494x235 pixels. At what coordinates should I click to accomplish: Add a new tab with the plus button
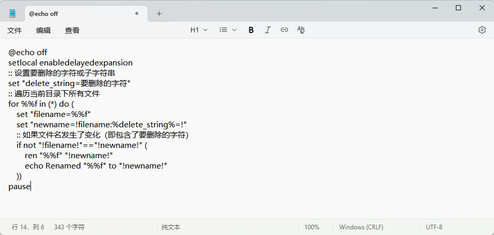pos(159,13)
